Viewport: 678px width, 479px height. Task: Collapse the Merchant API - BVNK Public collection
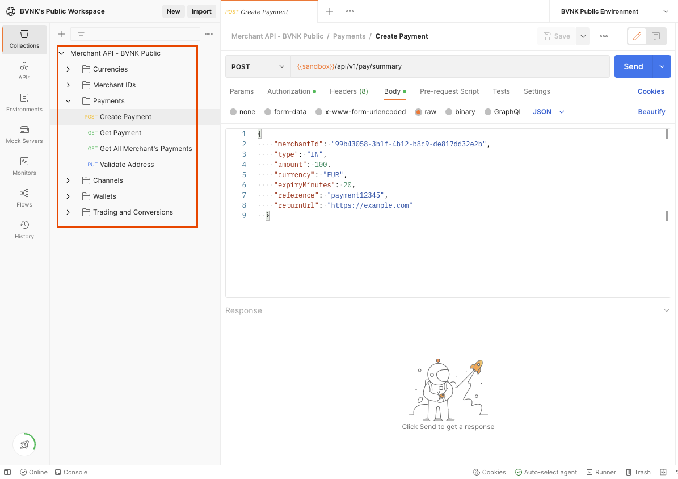pyautogui.click(x=61, y=53)
